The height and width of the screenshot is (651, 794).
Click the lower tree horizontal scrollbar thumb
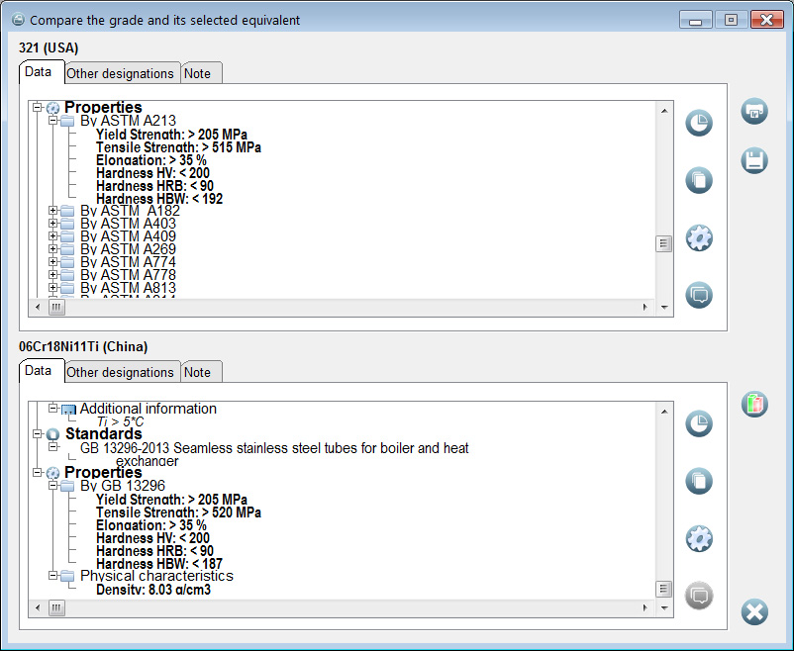point(56,607)
